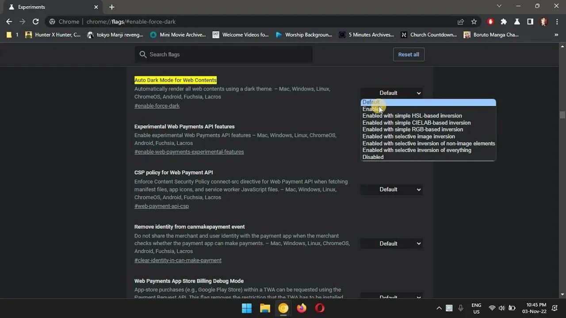Open Chrome's three-dot menu

(557, 21)
